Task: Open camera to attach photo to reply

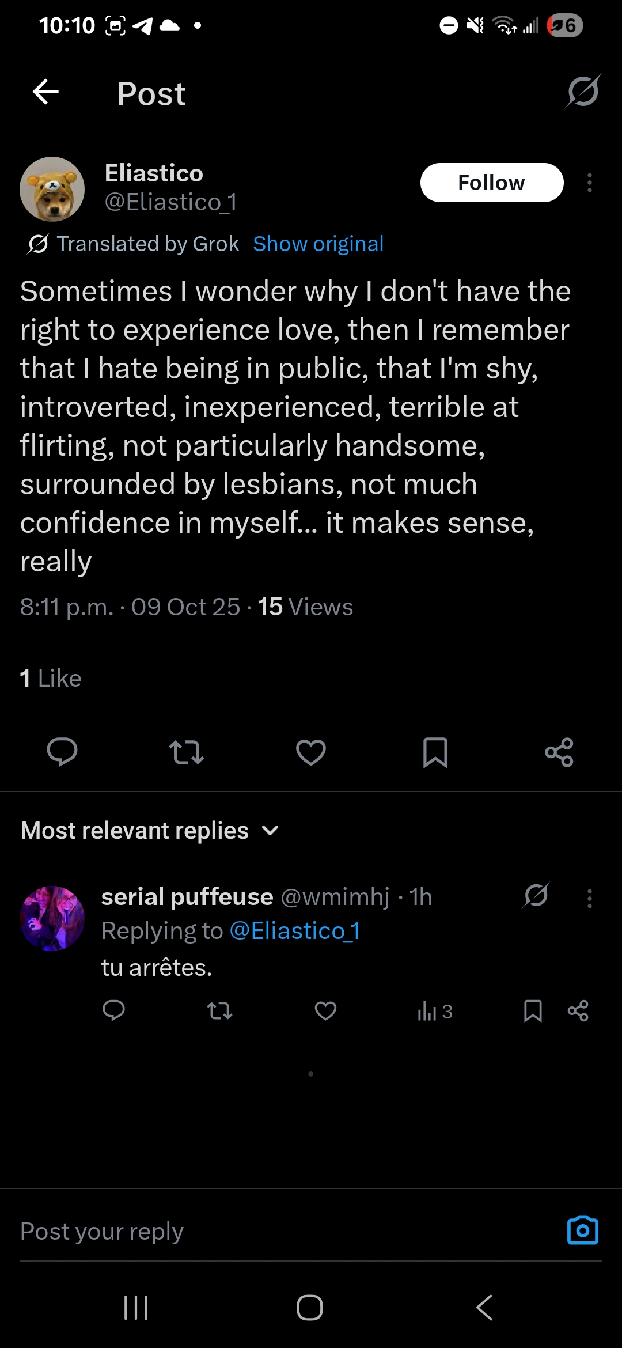Action: pyautogui.click(x=583, y=1230)
